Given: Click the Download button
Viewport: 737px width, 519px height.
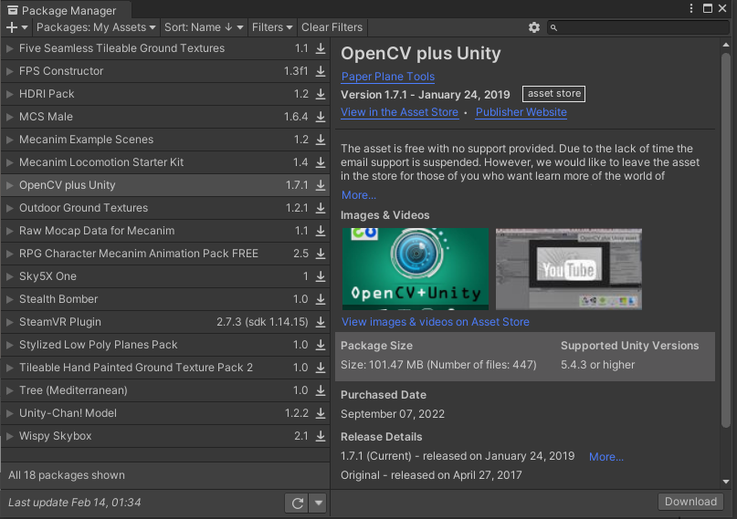Looking at the screenshot, I should coord(690,502).
